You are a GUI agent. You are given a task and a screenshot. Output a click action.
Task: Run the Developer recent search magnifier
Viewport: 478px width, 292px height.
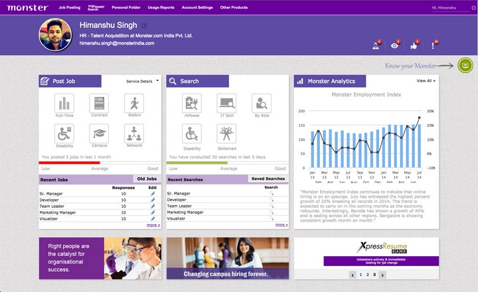(x=271, y=200)
